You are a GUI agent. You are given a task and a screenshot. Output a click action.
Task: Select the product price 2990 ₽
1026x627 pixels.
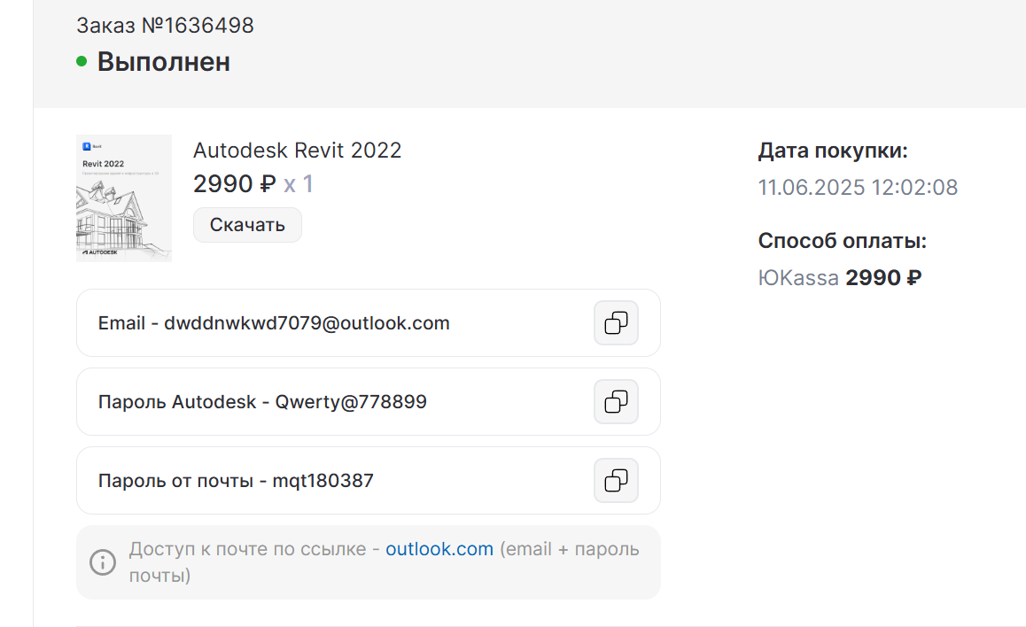(234, 184)
